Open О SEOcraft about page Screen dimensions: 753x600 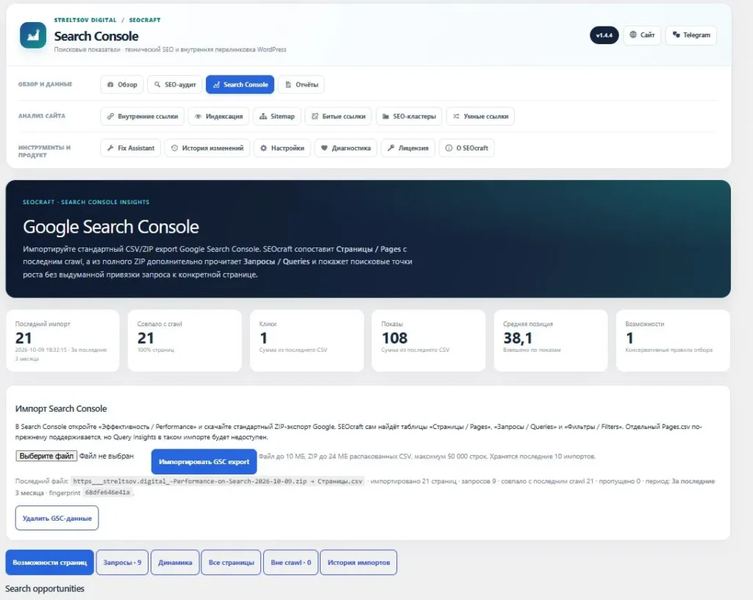(466, 148)
